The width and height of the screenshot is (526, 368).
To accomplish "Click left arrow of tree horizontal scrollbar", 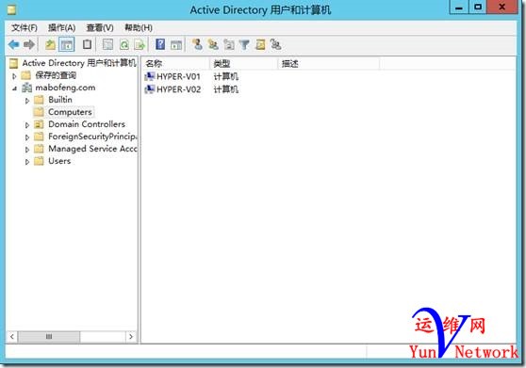I will point(12,337).
